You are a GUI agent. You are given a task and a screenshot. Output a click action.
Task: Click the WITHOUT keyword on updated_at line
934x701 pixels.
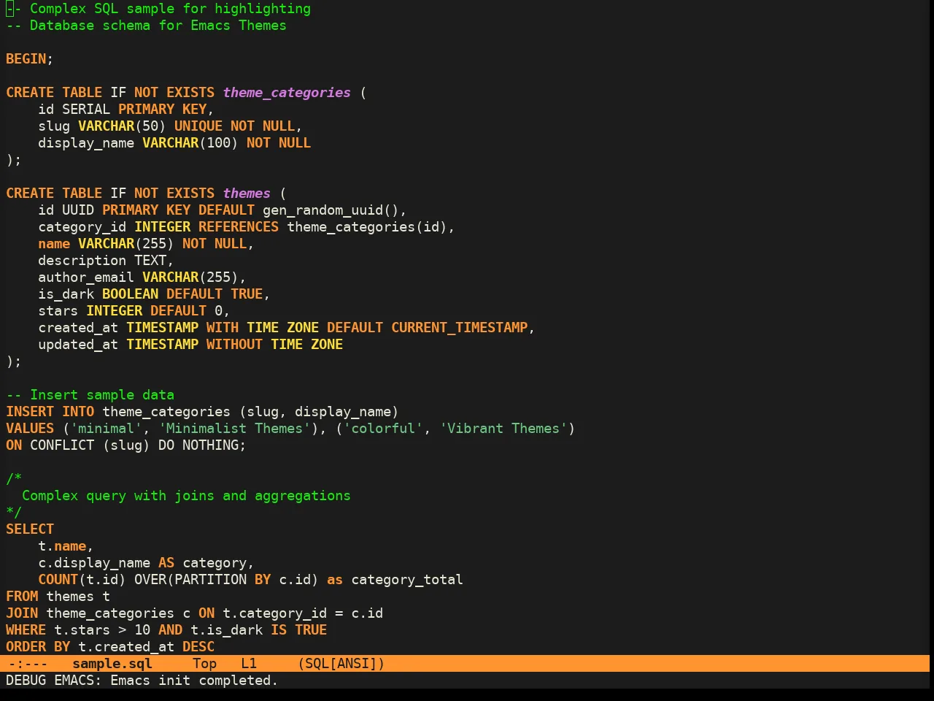pos(234,345)
